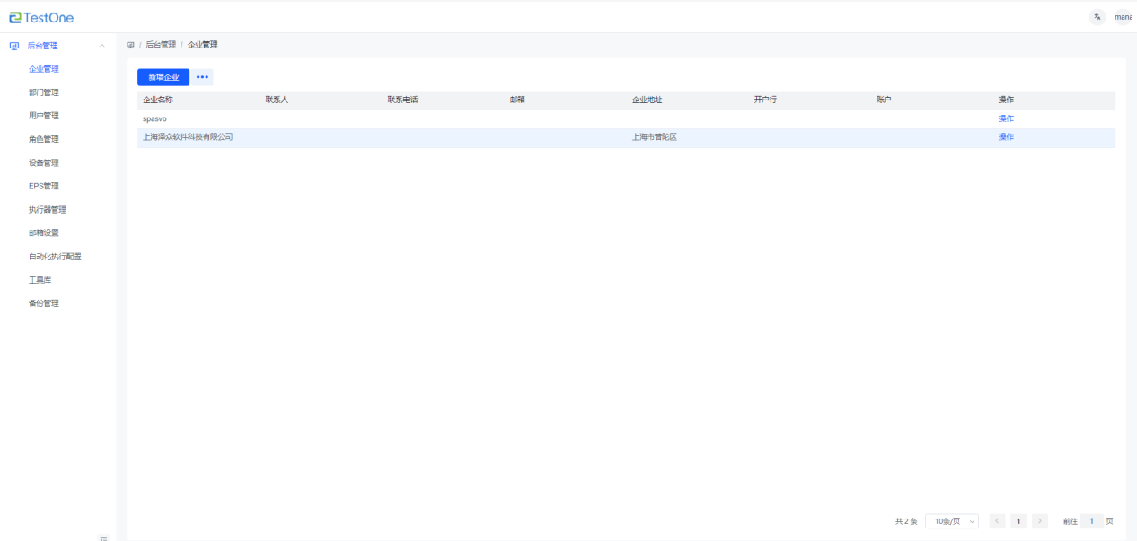1137x541 pixels.
Task: Click the 新增企业 button
Action: coord(163,77)
